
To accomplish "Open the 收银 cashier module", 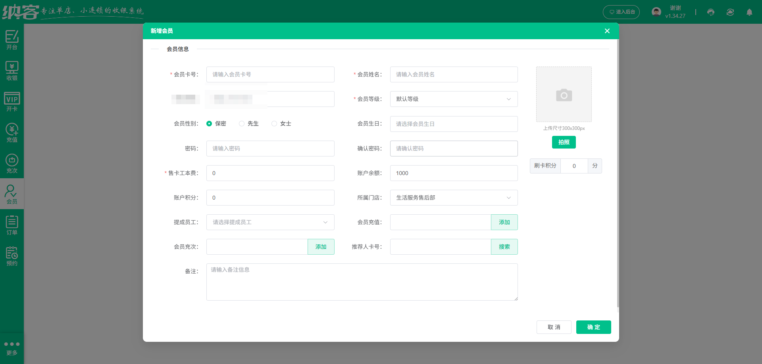I will tap(12, 71).
